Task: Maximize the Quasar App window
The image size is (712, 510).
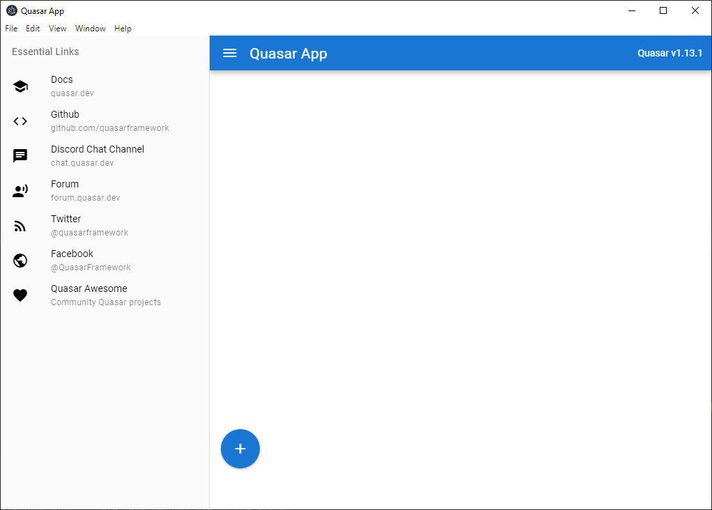Action: point(663,10)
